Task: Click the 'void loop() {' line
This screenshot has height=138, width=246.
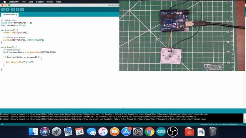Action: point(9,47)
